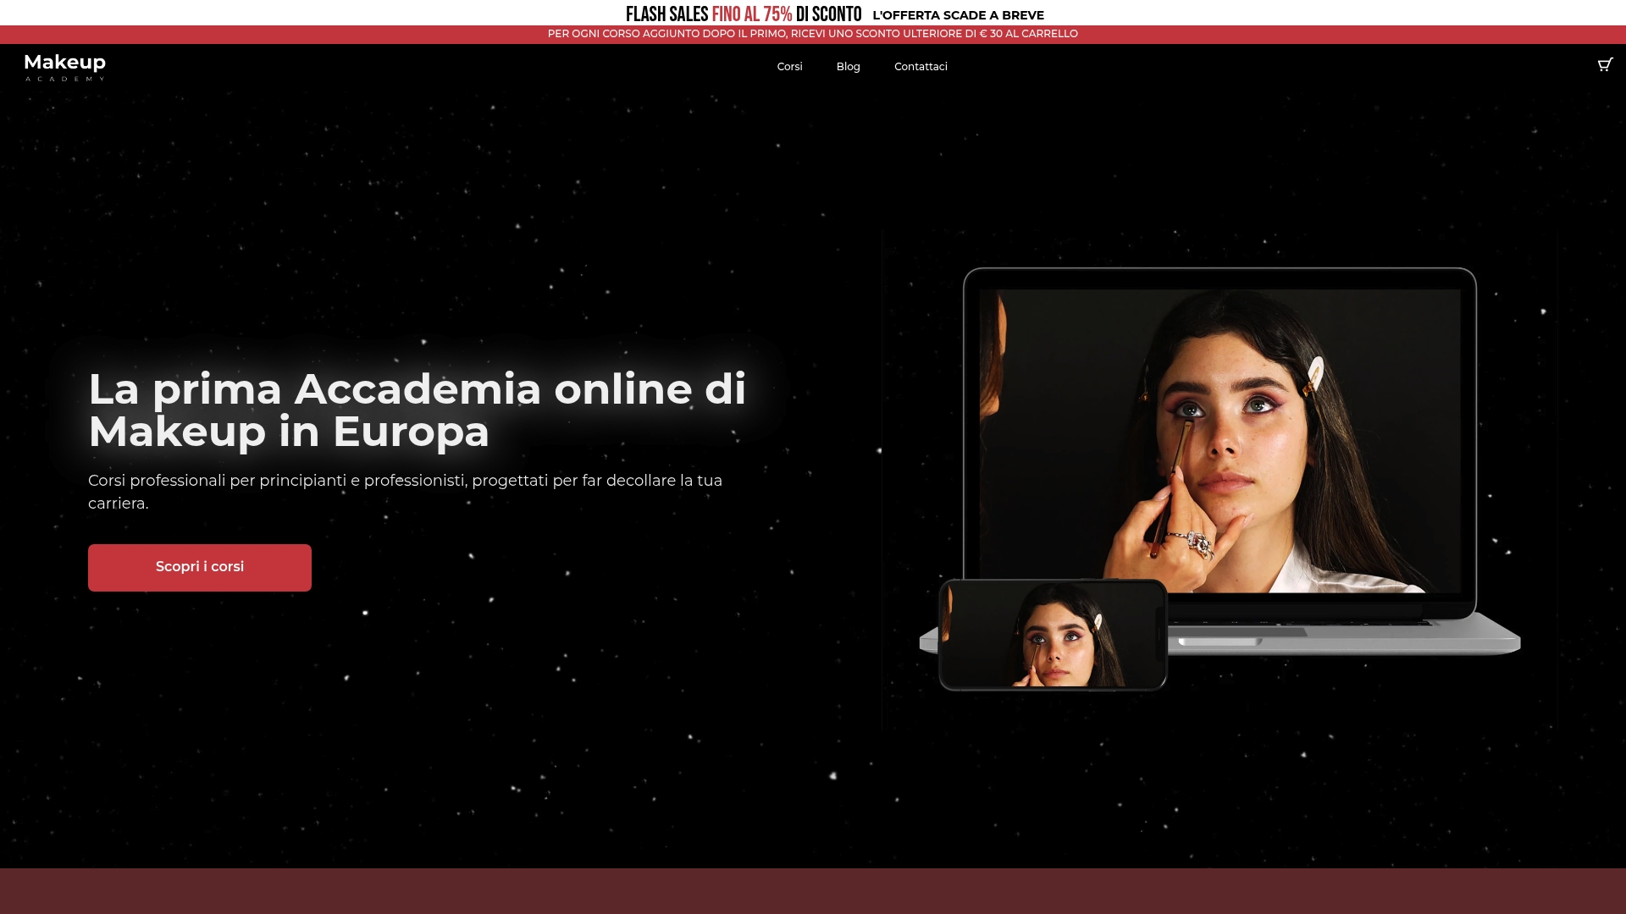Viewport: 1626px width, 914px height.
Task: Click the text L'OFFERTA SCADE A BREVE
Action: point(958,15)
